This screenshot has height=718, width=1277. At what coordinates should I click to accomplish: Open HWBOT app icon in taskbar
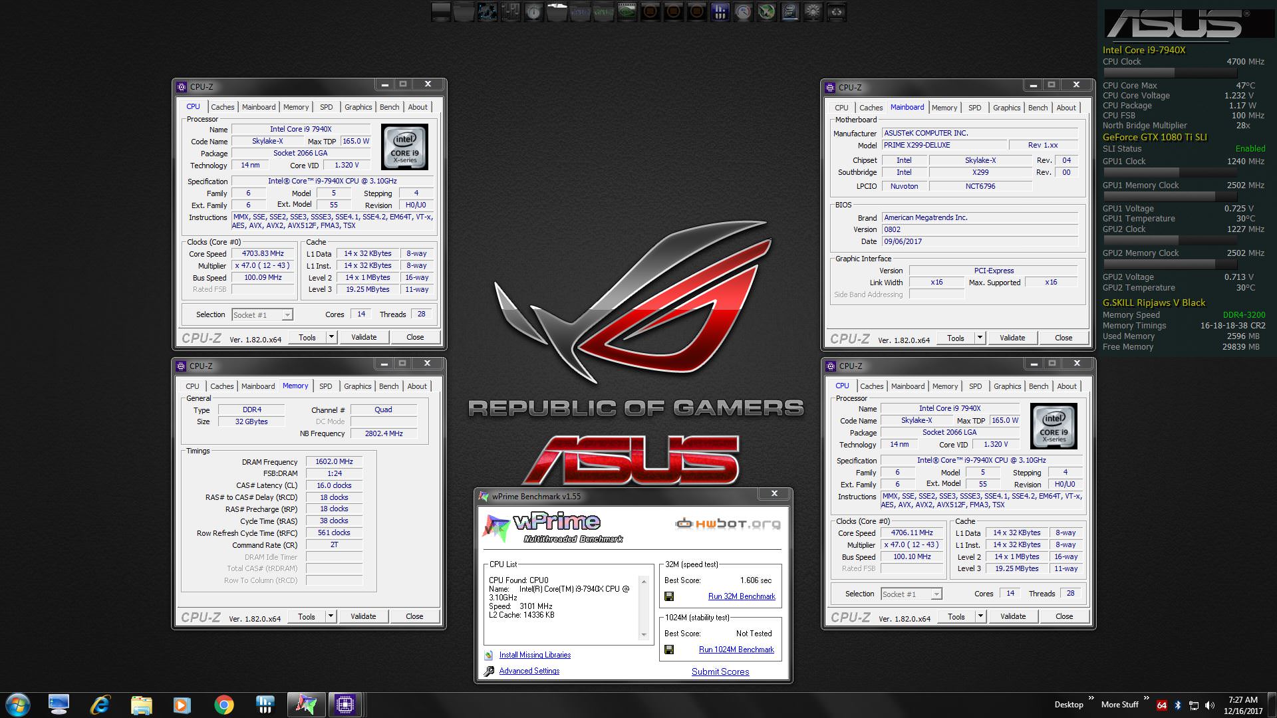pyautogui.click(x=265, y=704)
